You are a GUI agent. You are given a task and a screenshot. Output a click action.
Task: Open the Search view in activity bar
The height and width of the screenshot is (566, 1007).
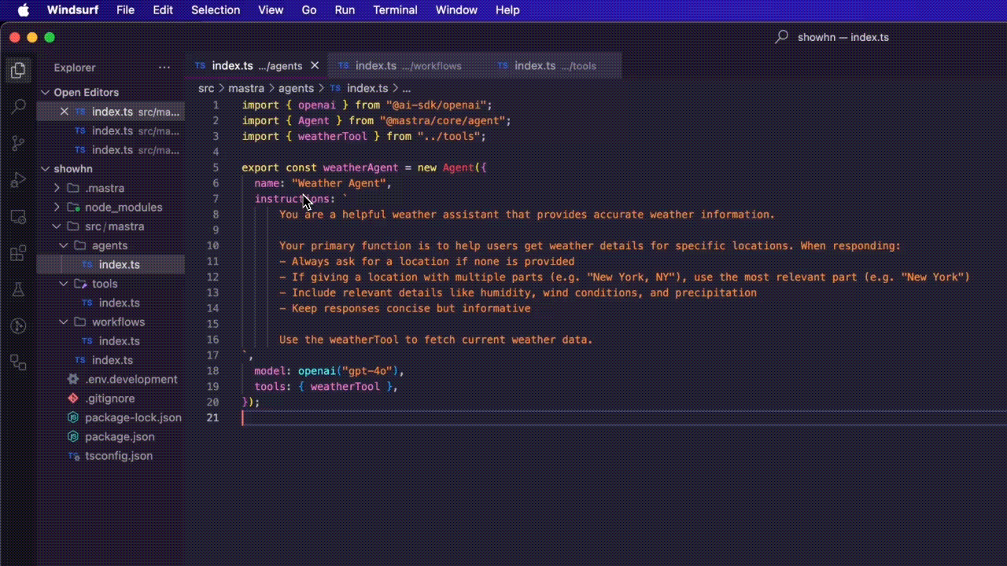click(x=17, y=107)
